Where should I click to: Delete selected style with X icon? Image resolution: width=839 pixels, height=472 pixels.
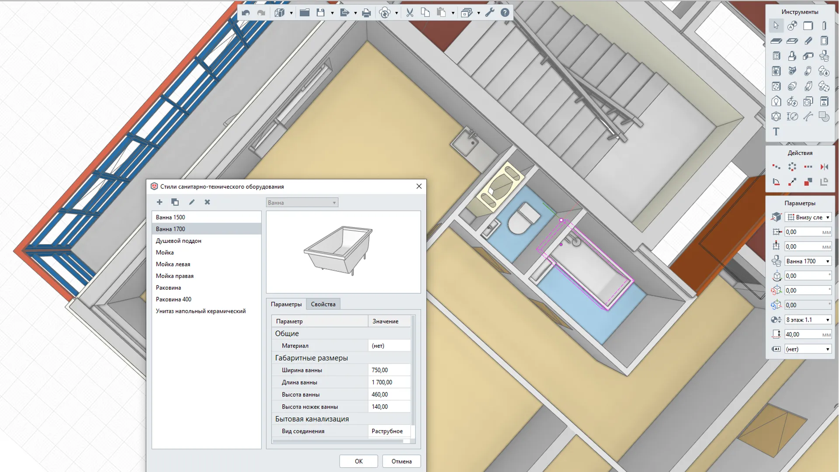click(207, 202)
